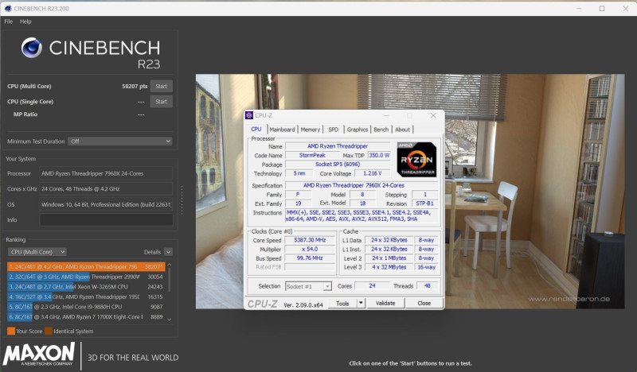The image size is (637, 372).
Task: Click the orange Your Score legend swatch
Action: click(x=11, y=331)
